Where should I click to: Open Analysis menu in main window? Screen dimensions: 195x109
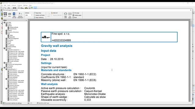coord(14,5)
